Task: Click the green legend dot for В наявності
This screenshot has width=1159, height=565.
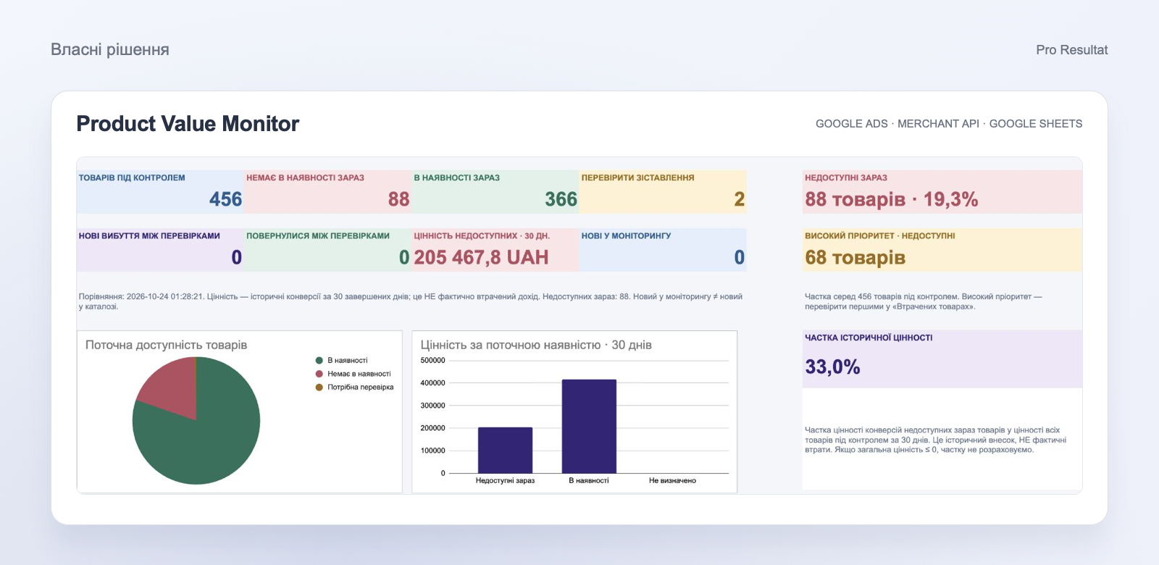Action: [x=319, y=360]
